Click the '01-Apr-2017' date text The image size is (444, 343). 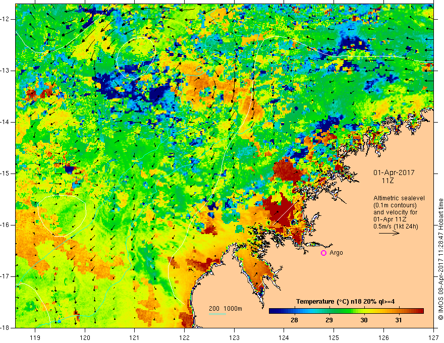pos(394,173)
